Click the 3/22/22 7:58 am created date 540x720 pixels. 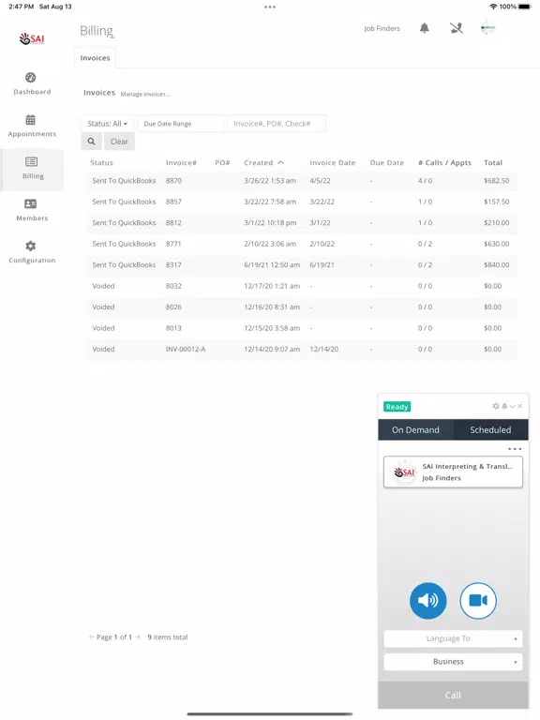pos(270,202)
